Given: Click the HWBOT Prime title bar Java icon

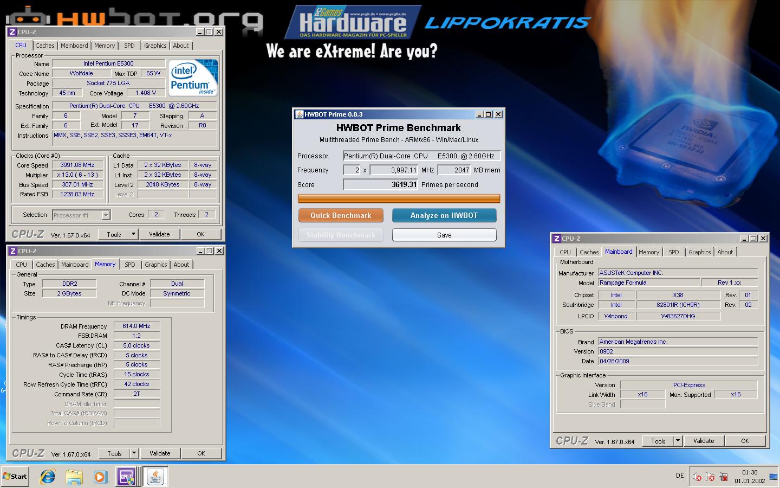Looking at the screenshot, I should [299, 114].
